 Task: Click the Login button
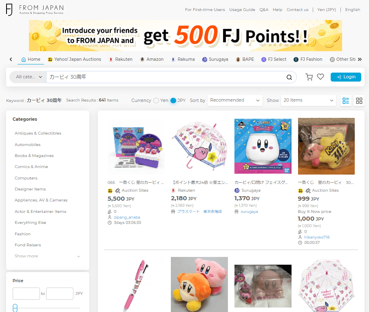tap(346, 77)
